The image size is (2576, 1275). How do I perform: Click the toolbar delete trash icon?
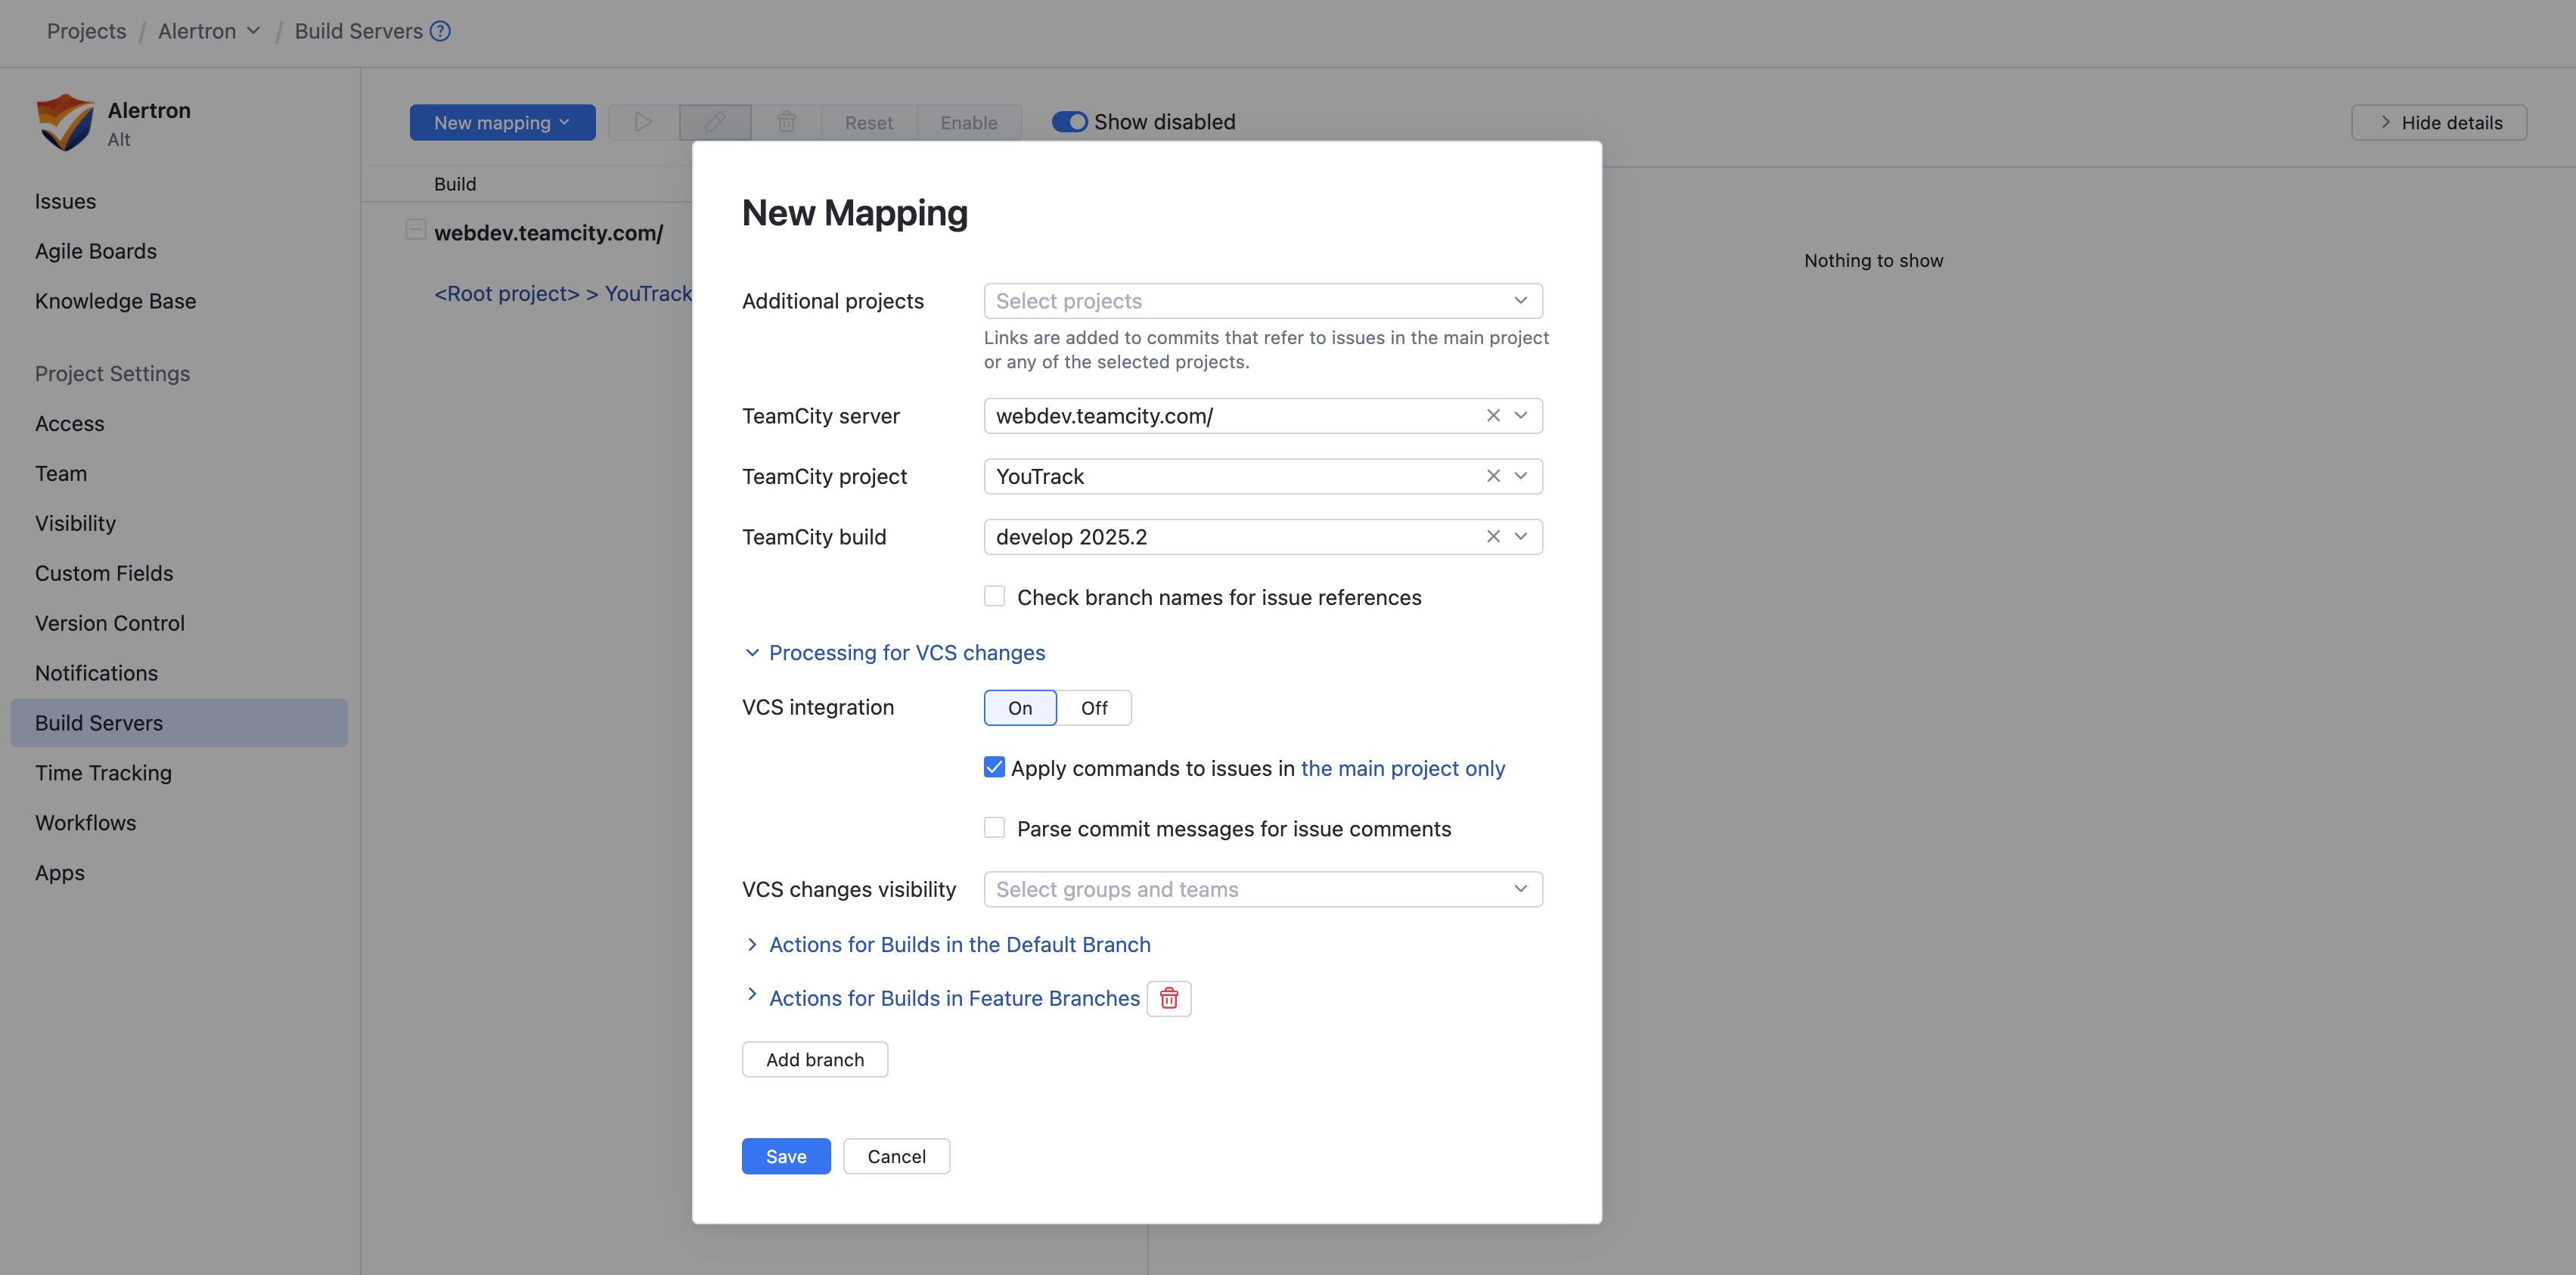click(786, 122)
